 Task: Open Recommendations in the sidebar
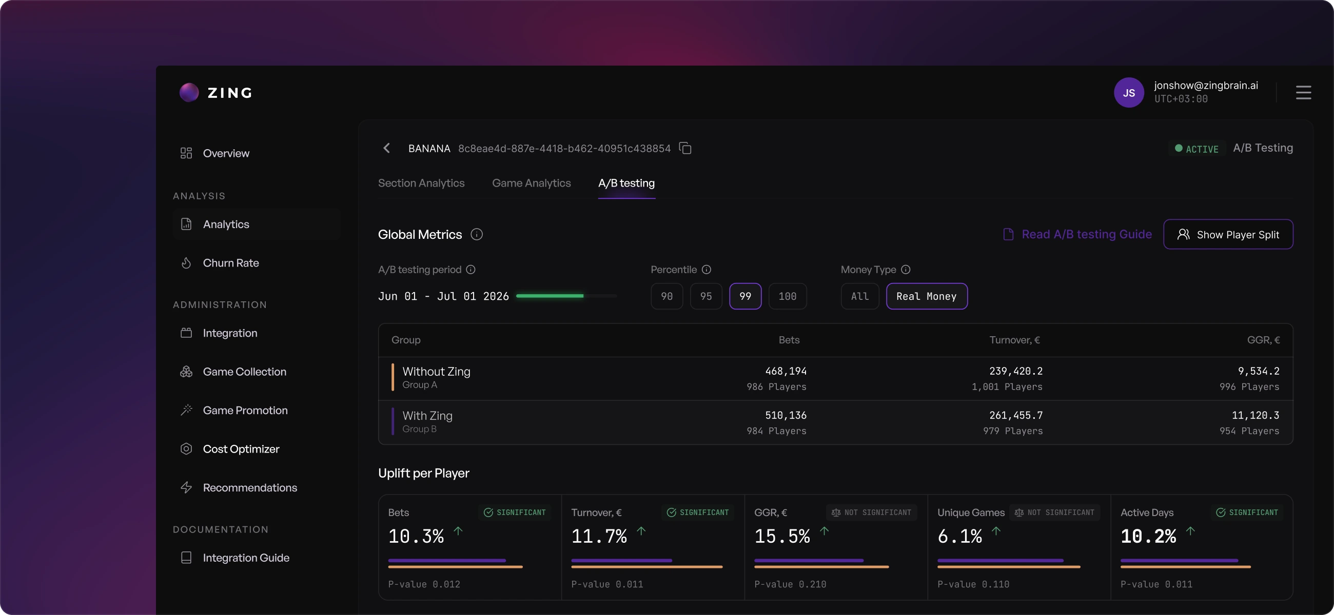pos(257,487)
